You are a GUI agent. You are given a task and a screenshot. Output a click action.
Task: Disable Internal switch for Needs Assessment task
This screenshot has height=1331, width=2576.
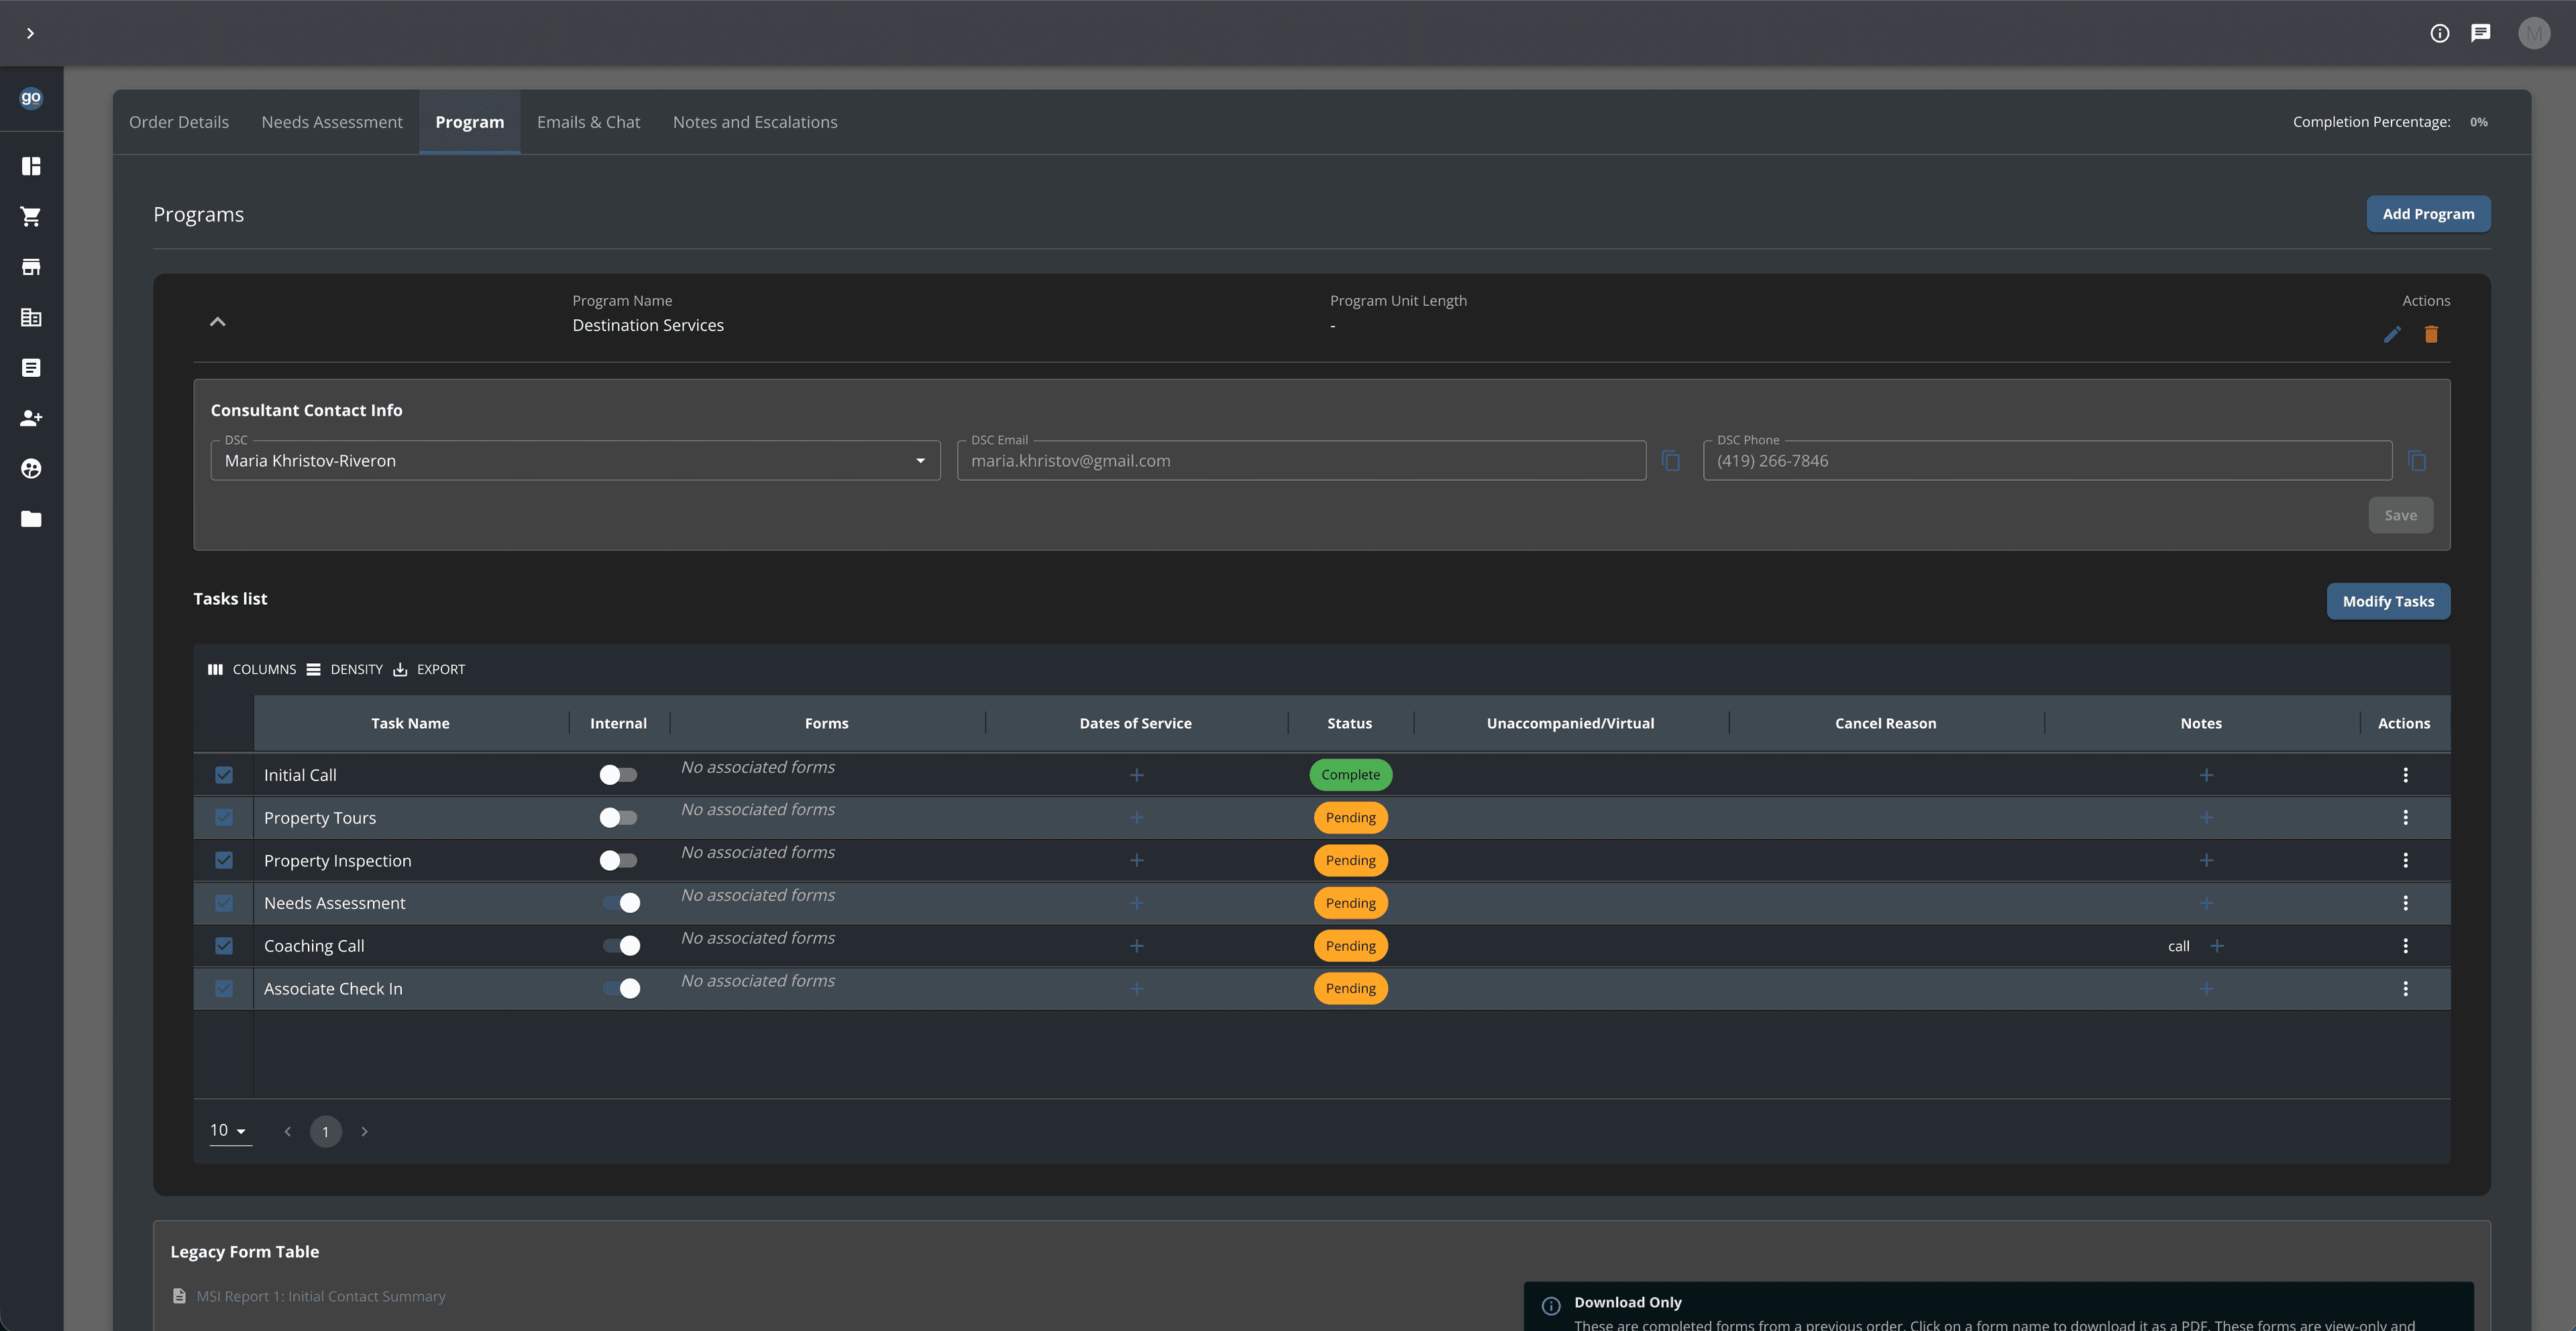621,903
